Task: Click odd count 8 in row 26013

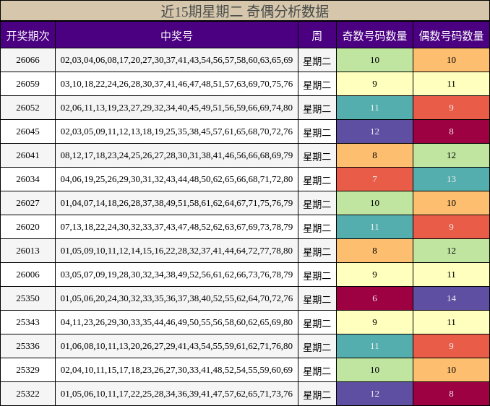Action: click(x=374, y=251)
